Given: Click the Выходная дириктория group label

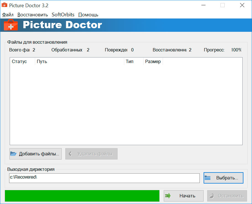Looking at the screenshot, I should 31,169.
